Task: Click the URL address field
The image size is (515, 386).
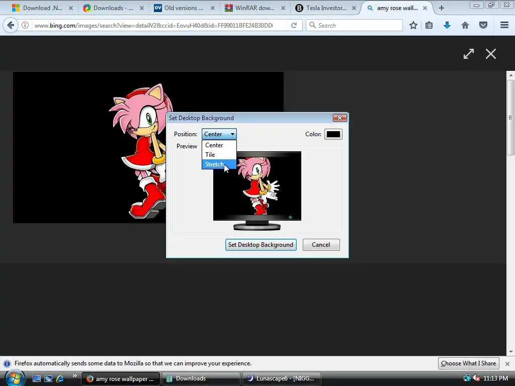Action: coord(153,25)
